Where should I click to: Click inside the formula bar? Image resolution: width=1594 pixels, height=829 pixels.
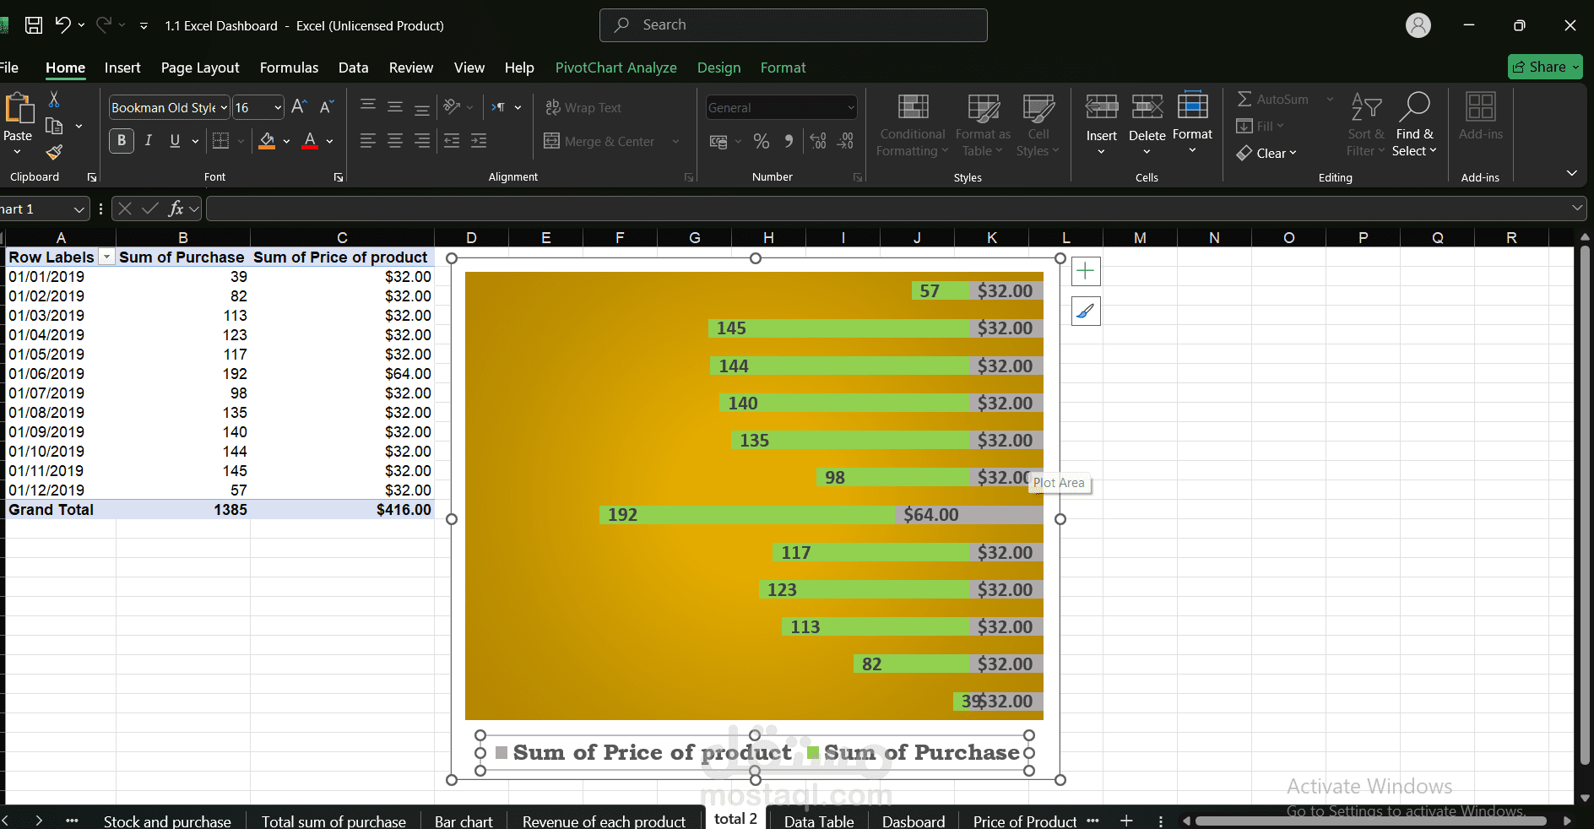(x=895, y=209)
